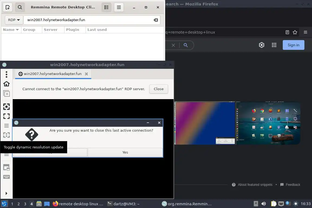Switch to workspace 1

(x=12, y=204)
